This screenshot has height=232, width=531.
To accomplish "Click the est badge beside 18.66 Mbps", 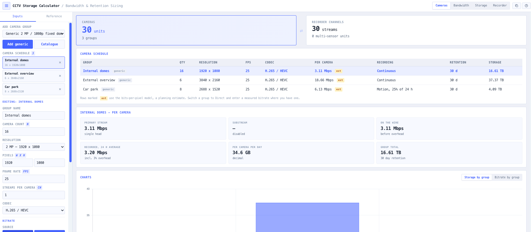I will (340, 80).
